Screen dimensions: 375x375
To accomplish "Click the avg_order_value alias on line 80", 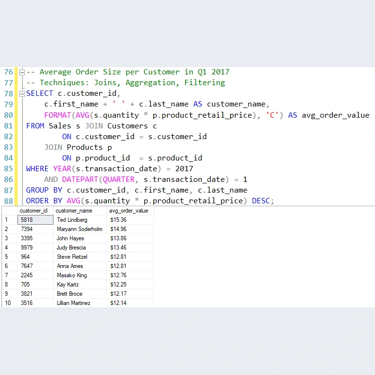I will 336,115.
